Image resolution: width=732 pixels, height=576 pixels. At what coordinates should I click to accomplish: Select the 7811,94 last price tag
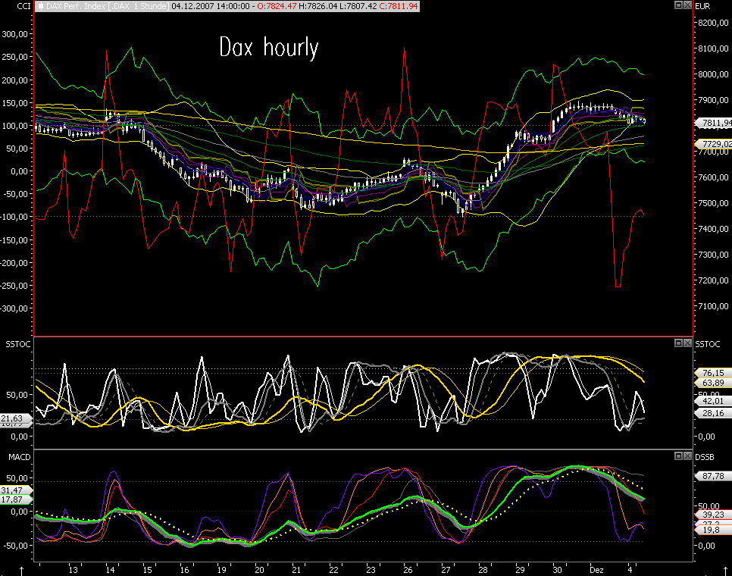point(715,123)
